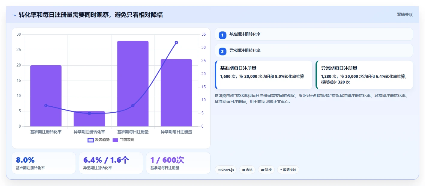Toggle the 改善趋势 legend swatch
This screenshot has height=186, width=425.
pos(91,140)
